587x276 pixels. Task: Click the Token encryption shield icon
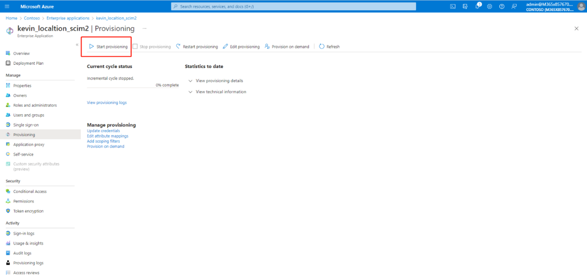[x=8, y=211]
